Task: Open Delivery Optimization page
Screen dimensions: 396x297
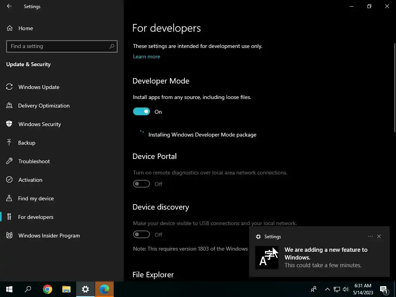Action: point(62,106)
